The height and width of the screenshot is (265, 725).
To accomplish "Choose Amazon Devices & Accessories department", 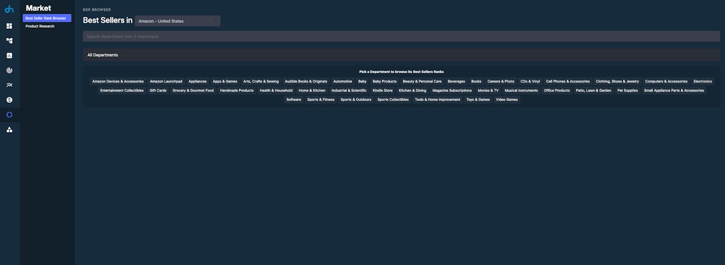I will (x=118, y=81).
